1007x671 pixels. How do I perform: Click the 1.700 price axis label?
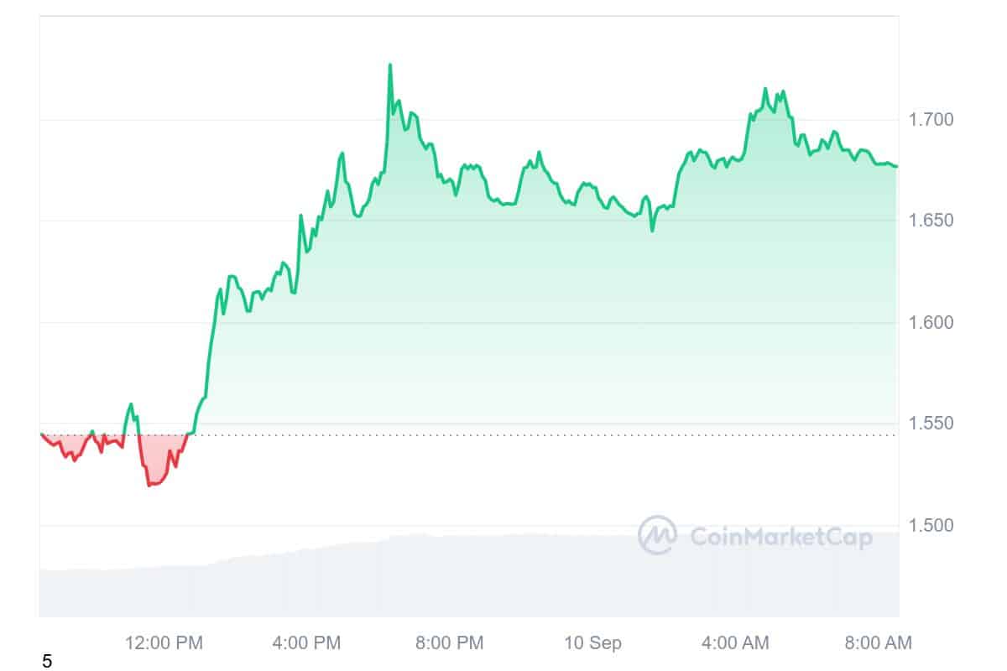[931, 120]
